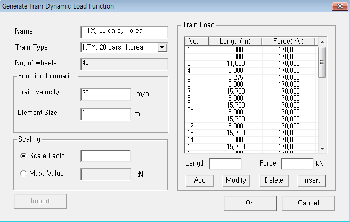Click the Scale Factor value field
The width and height of the screenshot is (350, 222).
pos(105,156)
